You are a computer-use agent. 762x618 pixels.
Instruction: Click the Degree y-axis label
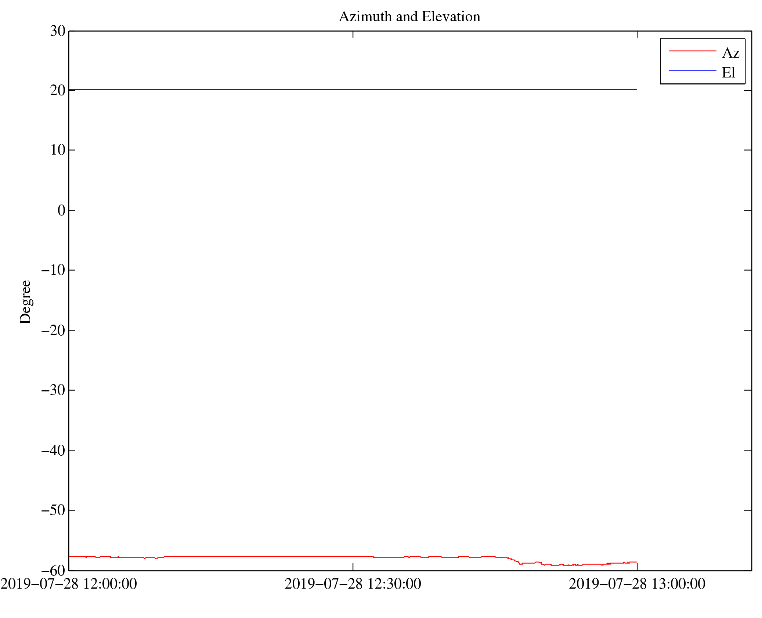click(x=25, y=302)
